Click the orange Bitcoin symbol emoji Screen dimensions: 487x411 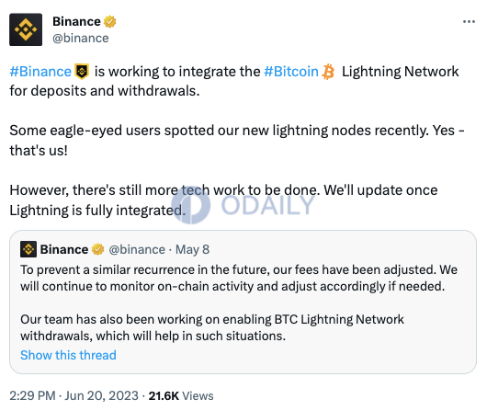pos(328,72)
